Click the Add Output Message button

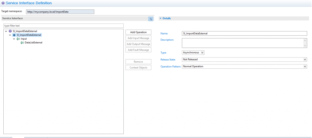(x=138, y=44)
